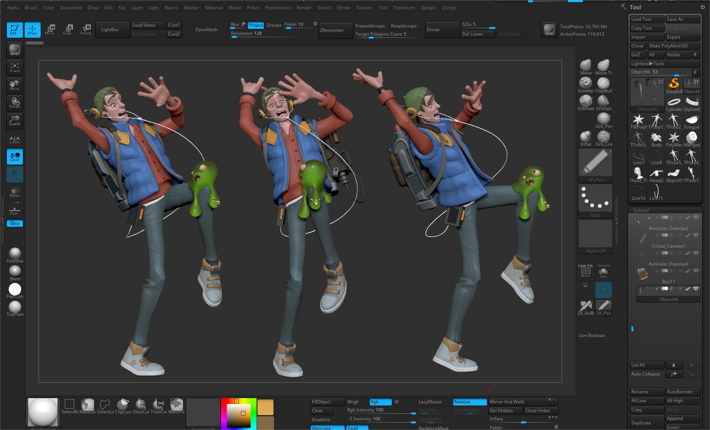
Task: Toggle Local symmetry mode
Action: tap(15, 156)
